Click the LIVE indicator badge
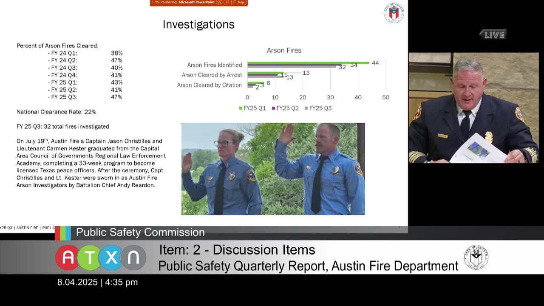This screenshot has width=544, height=306. click(x=493, y=35)
